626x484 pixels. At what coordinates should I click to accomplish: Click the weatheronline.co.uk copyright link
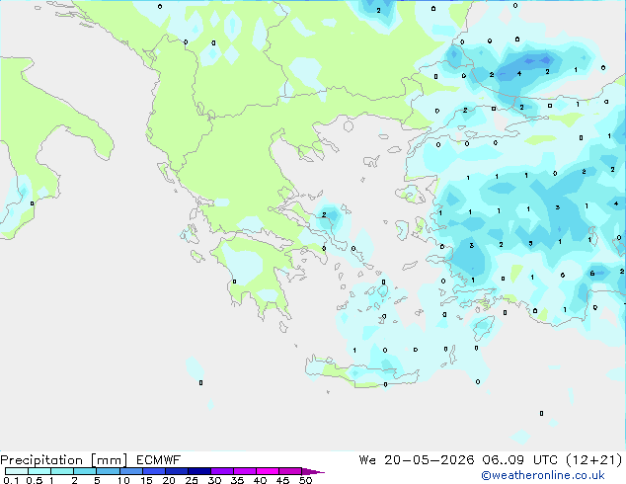point(543,475)
